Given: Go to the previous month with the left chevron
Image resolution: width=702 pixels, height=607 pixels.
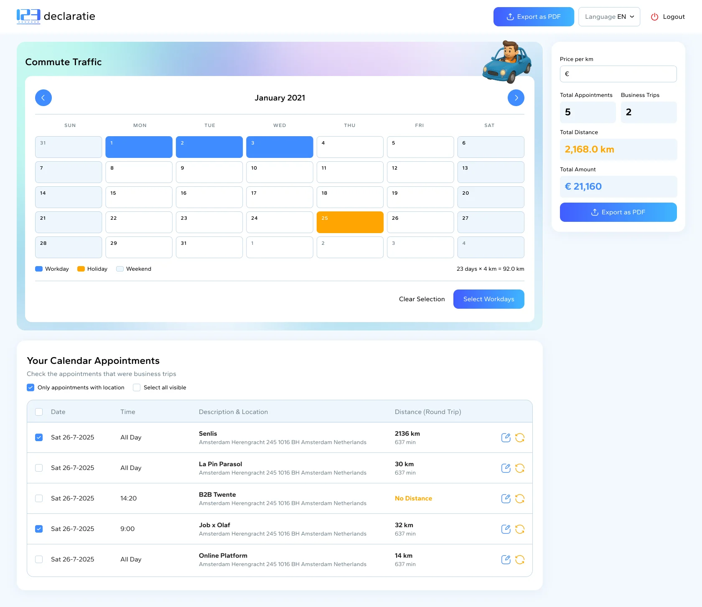Looking at the screenshot, I should coord(43,97).
